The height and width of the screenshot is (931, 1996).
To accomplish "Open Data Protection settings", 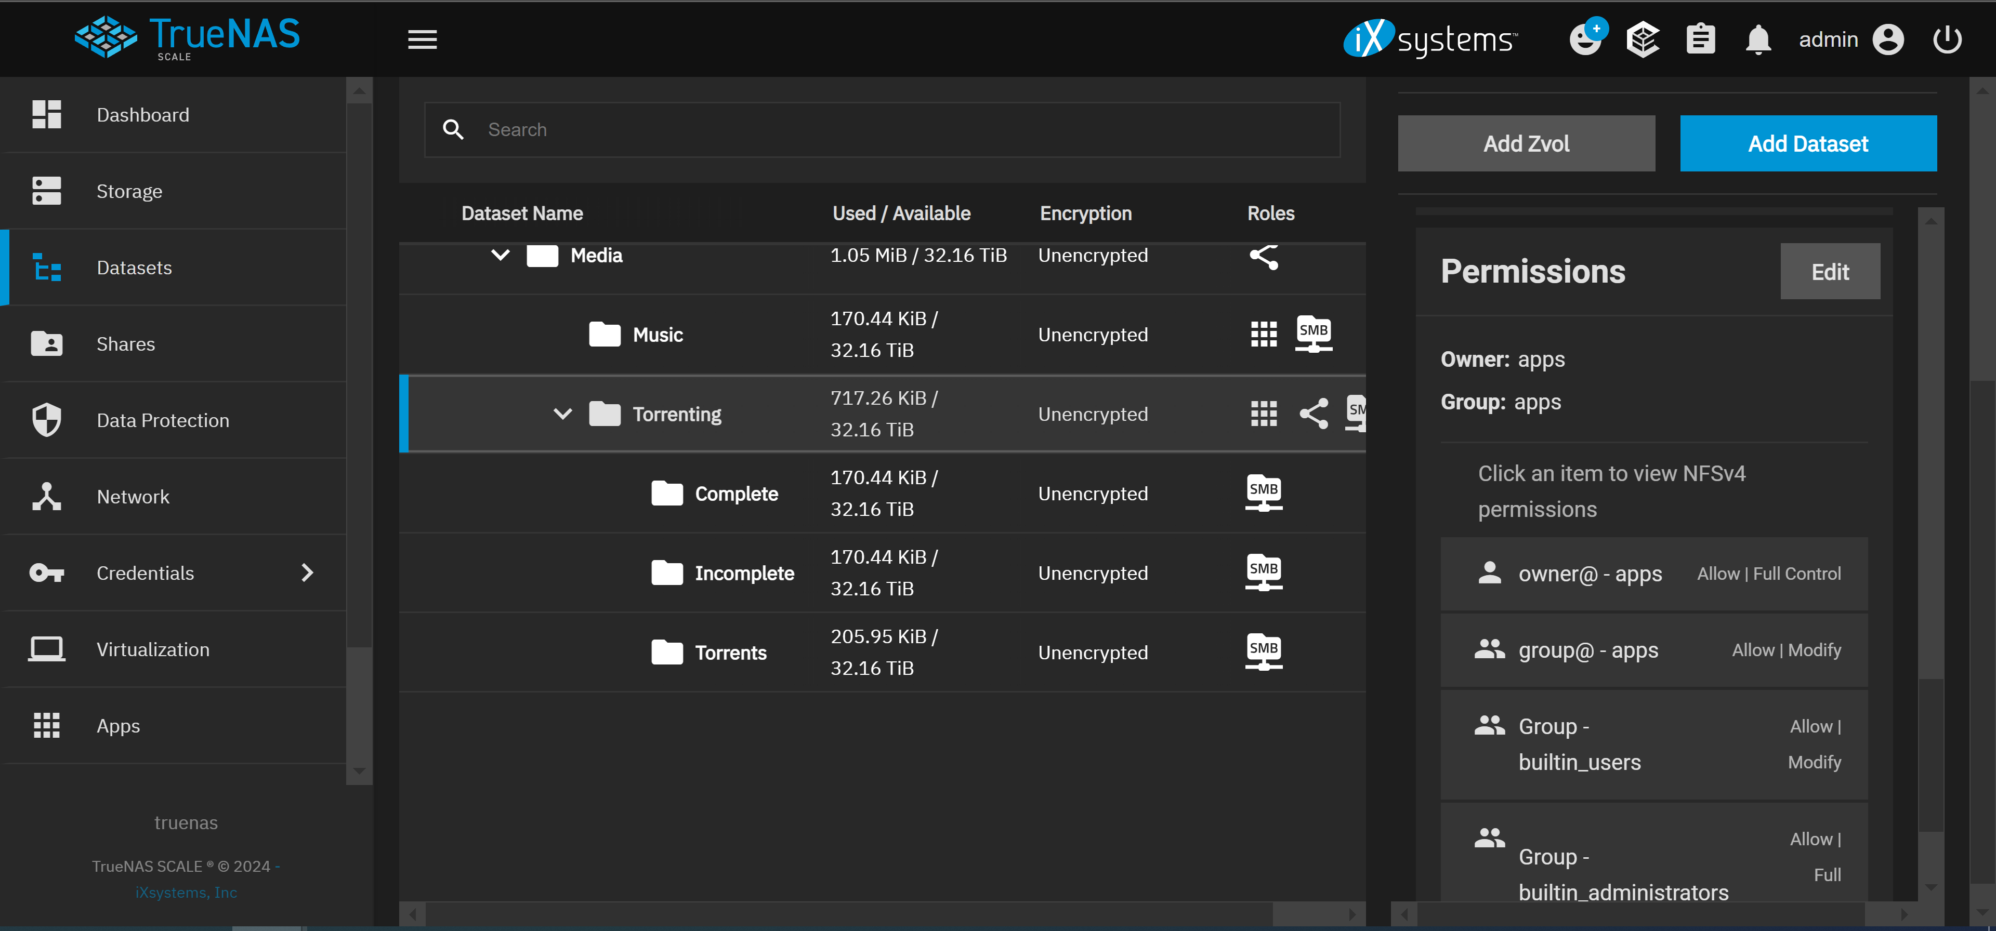I will coord(163,420).
